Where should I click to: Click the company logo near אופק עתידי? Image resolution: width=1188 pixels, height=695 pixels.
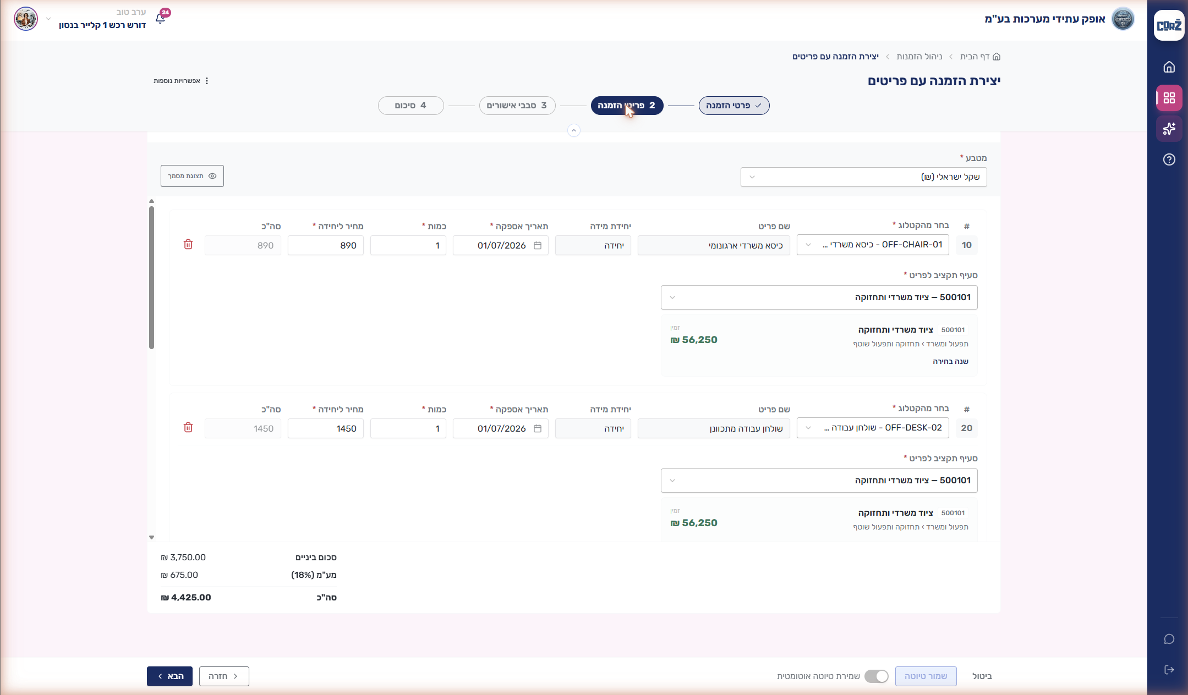coord(1123,19)
